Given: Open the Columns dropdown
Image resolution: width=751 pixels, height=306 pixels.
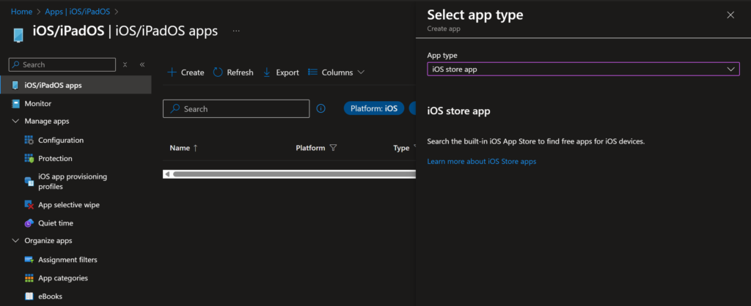Looking at the screenshot, I should tap(336, 72).
